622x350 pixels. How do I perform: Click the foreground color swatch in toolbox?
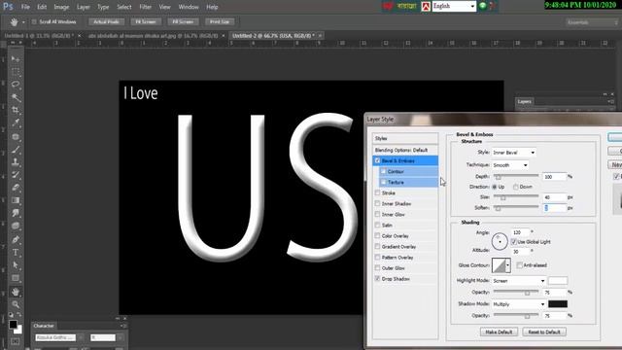13,325
